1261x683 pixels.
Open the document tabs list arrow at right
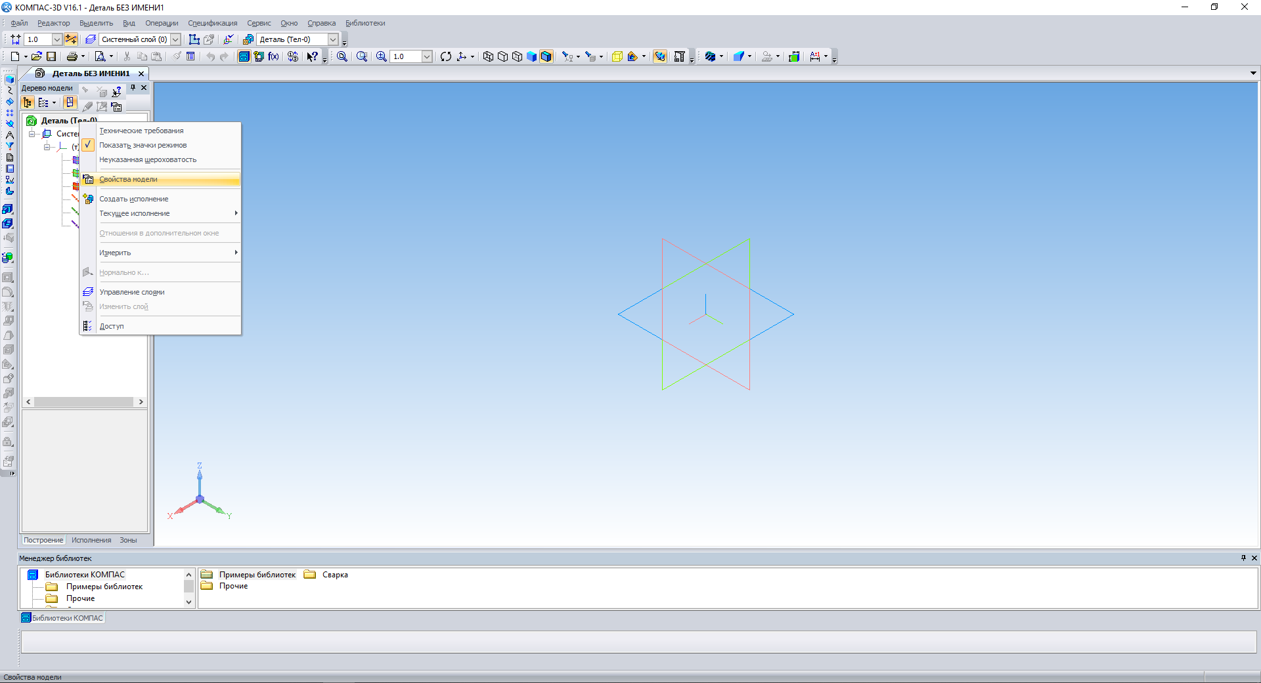pyautogui.click(x=1253, y=73)
